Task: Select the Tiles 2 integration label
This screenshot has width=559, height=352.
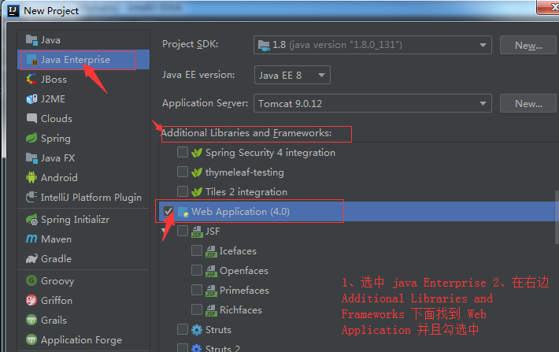Action: coord(246,192)
